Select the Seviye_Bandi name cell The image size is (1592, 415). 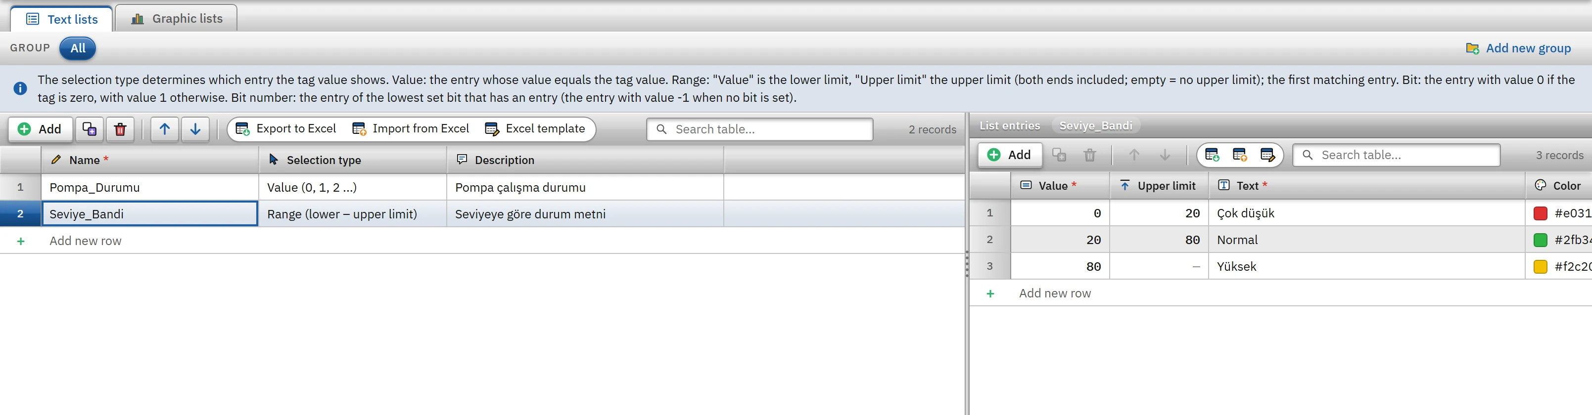[150, 213]
